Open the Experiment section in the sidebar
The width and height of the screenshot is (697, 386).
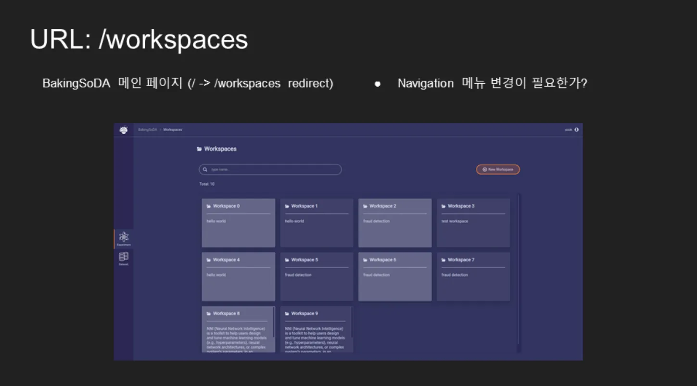click(124, 238)
